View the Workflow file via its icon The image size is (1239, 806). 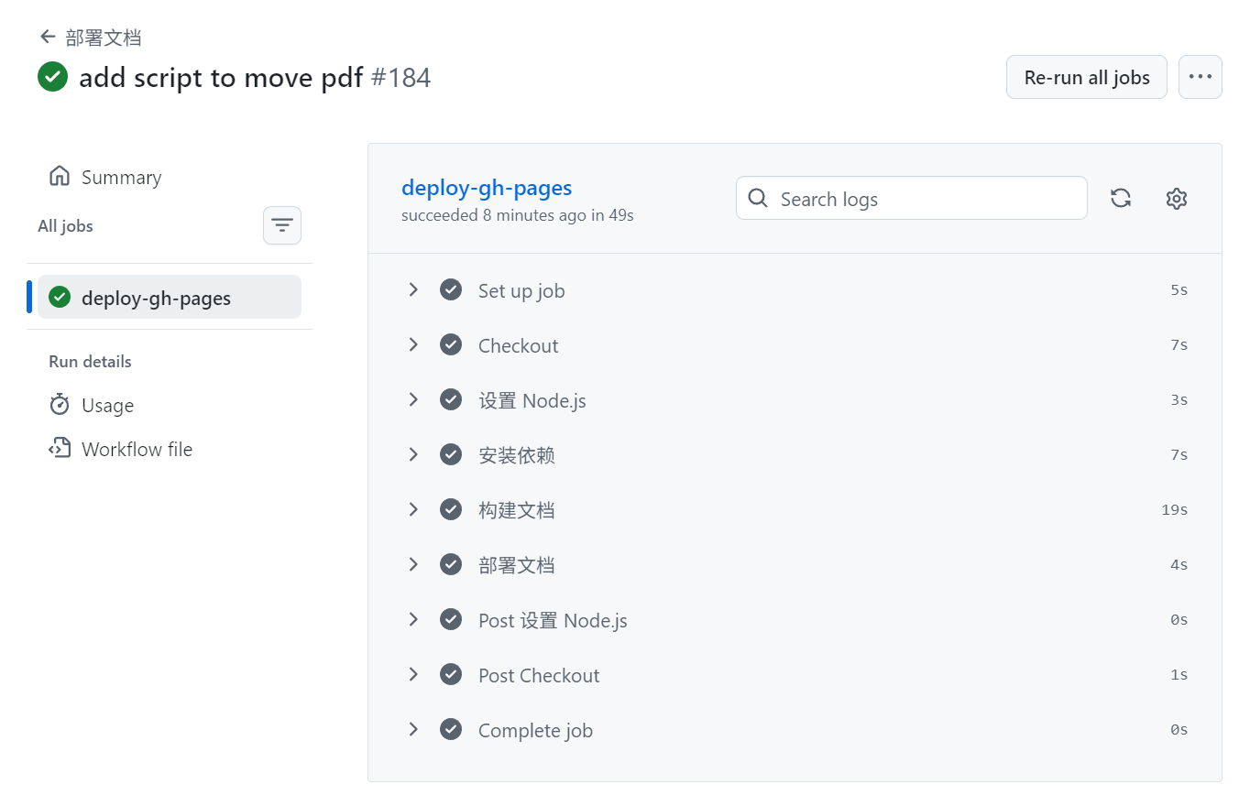59,449
